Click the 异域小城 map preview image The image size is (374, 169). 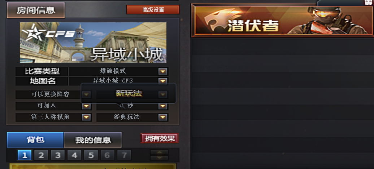(x=93, y=43)
